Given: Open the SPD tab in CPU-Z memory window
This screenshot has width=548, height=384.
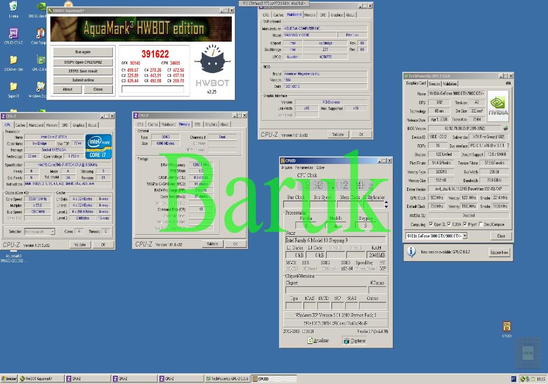Looking at the screenshot, I should point(197,124).
